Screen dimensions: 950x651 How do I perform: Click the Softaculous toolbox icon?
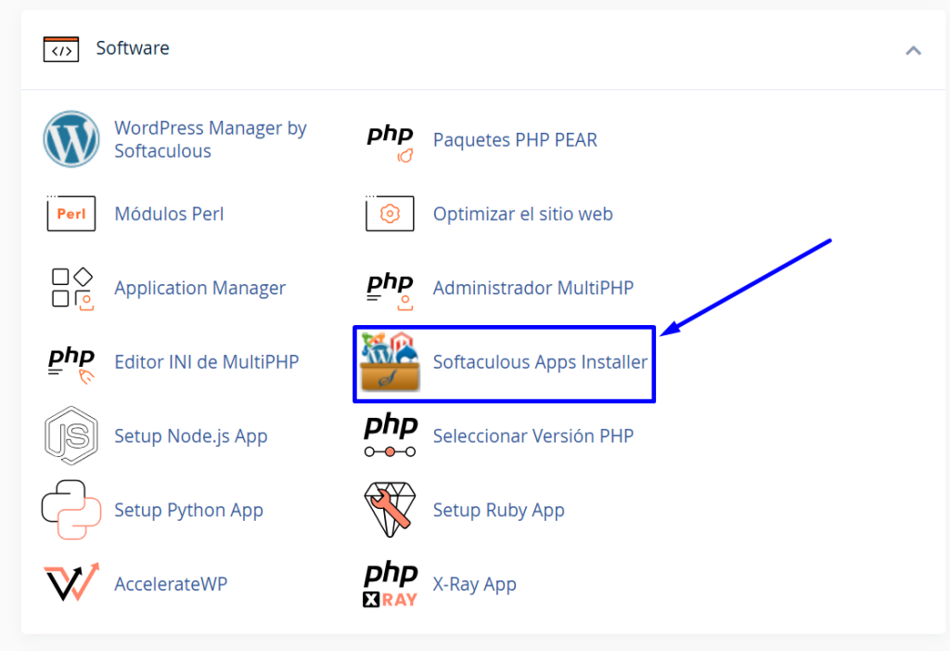pyautogui.click(x=390, y=361)
